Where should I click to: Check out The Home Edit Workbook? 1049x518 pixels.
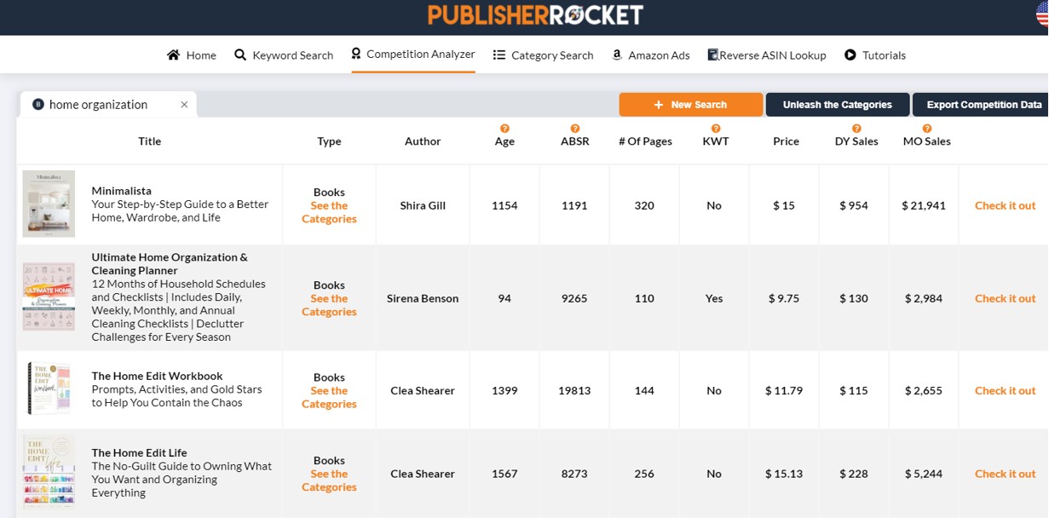pyautogui.click(x=1006, y=390)
